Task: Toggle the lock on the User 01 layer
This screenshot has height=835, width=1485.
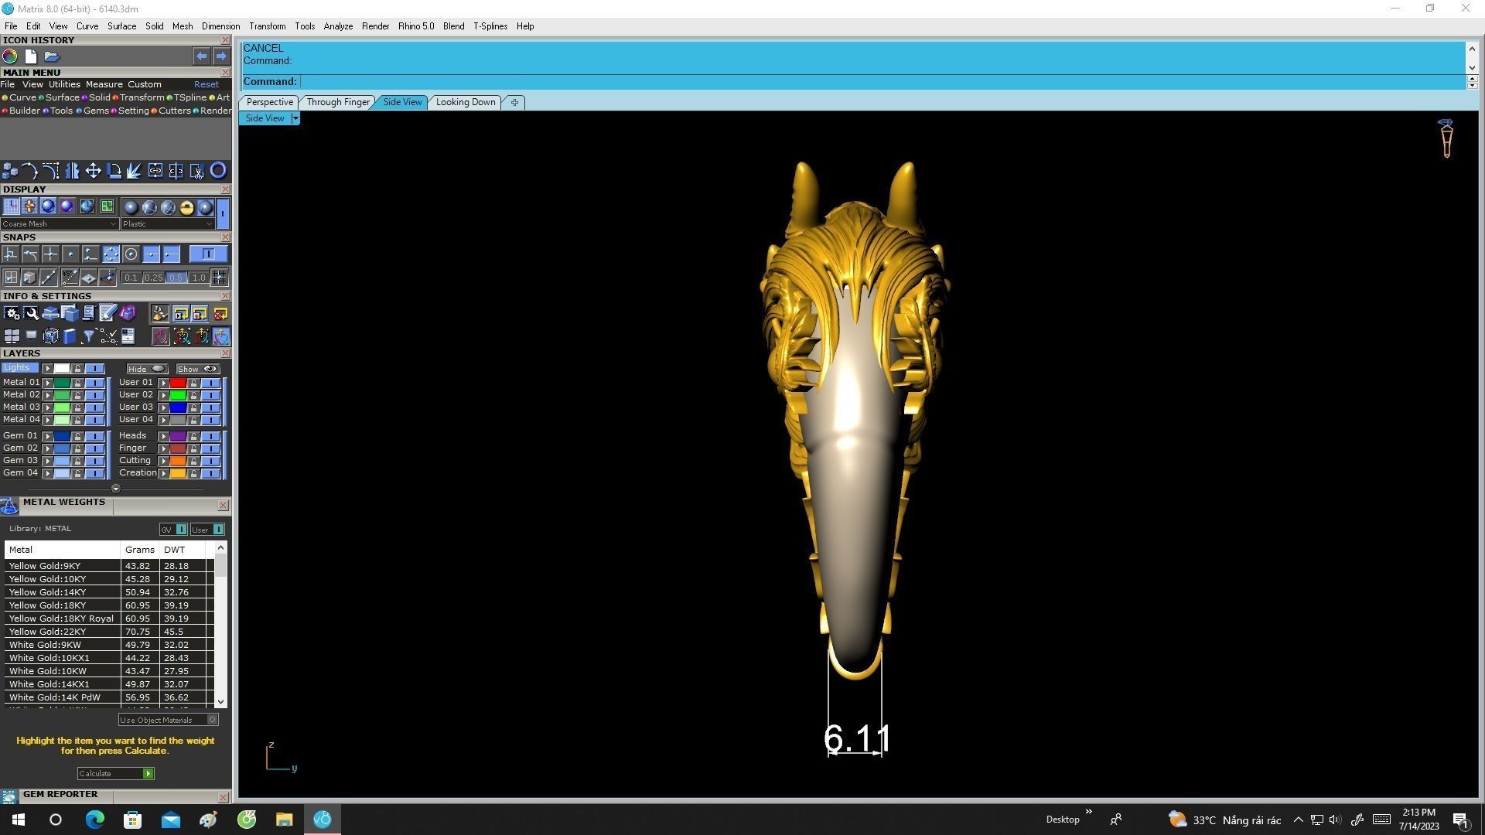Action: pyautogui.click(x=193, y=383)
